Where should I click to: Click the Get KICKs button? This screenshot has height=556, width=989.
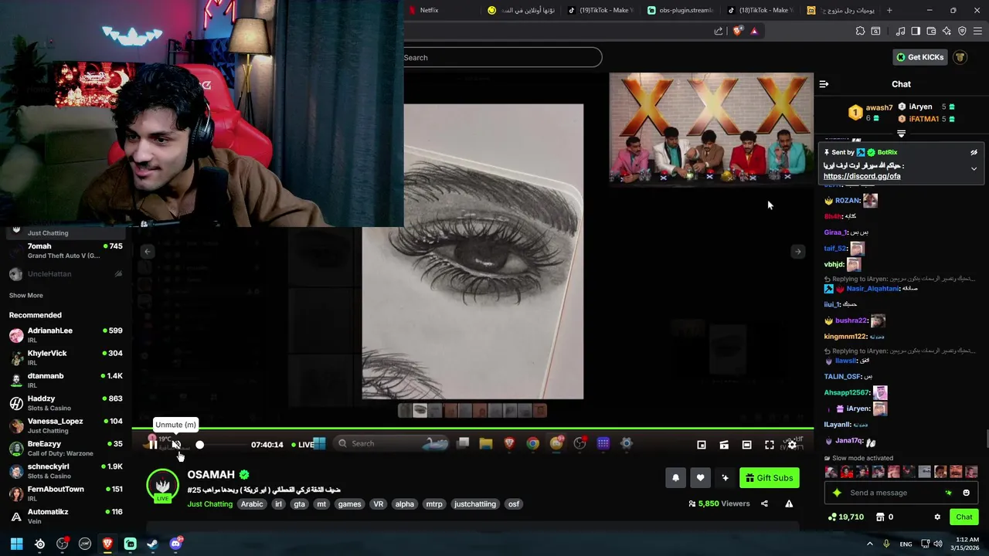coord(919,57)
